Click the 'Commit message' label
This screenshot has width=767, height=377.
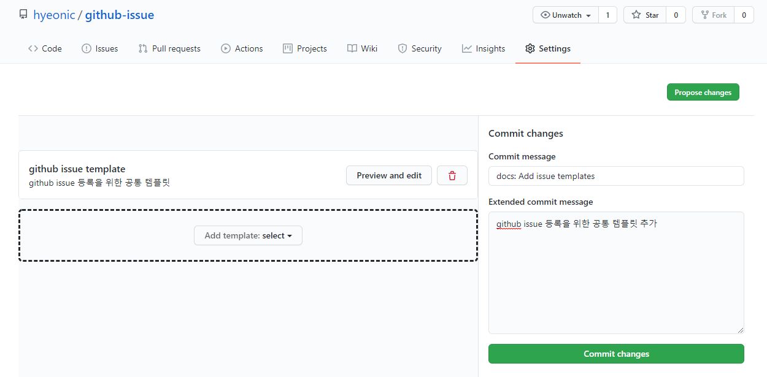tap(522, 156)
